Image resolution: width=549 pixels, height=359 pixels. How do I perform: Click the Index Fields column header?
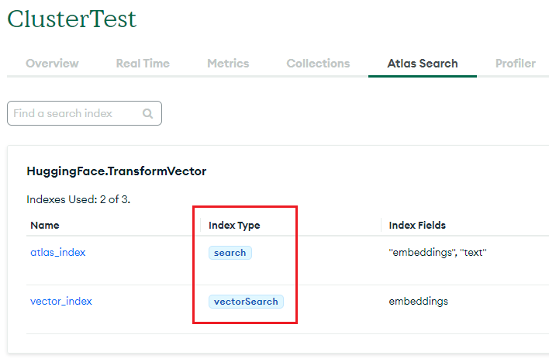point(417,225)
